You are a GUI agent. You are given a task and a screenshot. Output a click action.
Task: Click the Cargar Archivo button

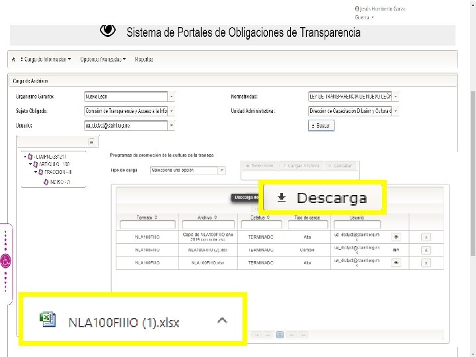pos(301,166)
